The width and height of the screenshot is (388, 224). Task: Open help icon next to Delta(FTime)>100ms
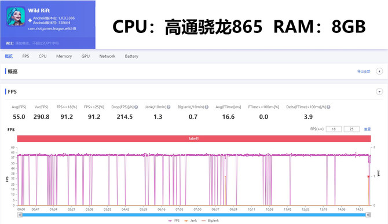pyautogui.click(x=328, y=107)
